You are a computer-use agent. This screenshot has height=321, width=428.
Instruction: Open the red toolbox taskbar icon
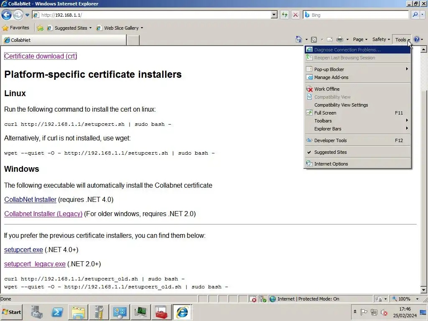point(161,312)
